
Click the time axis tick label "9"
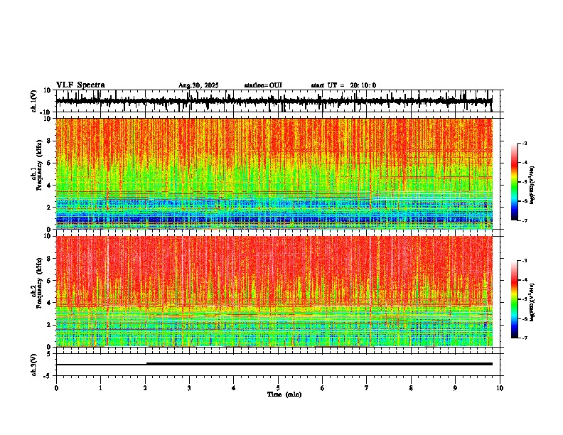coord(455,388)
